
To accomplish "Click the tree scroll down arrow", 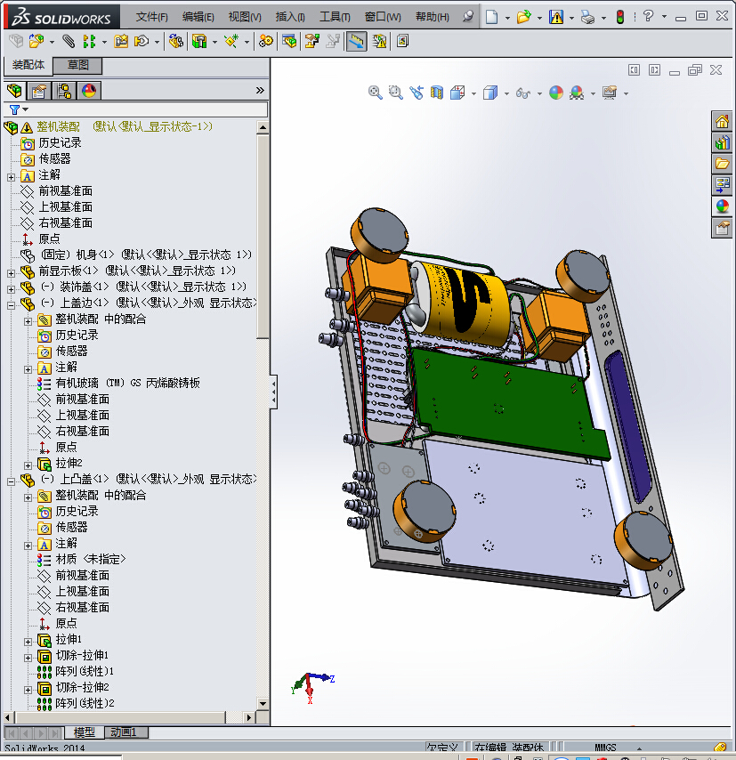I will tap(263, 703).
